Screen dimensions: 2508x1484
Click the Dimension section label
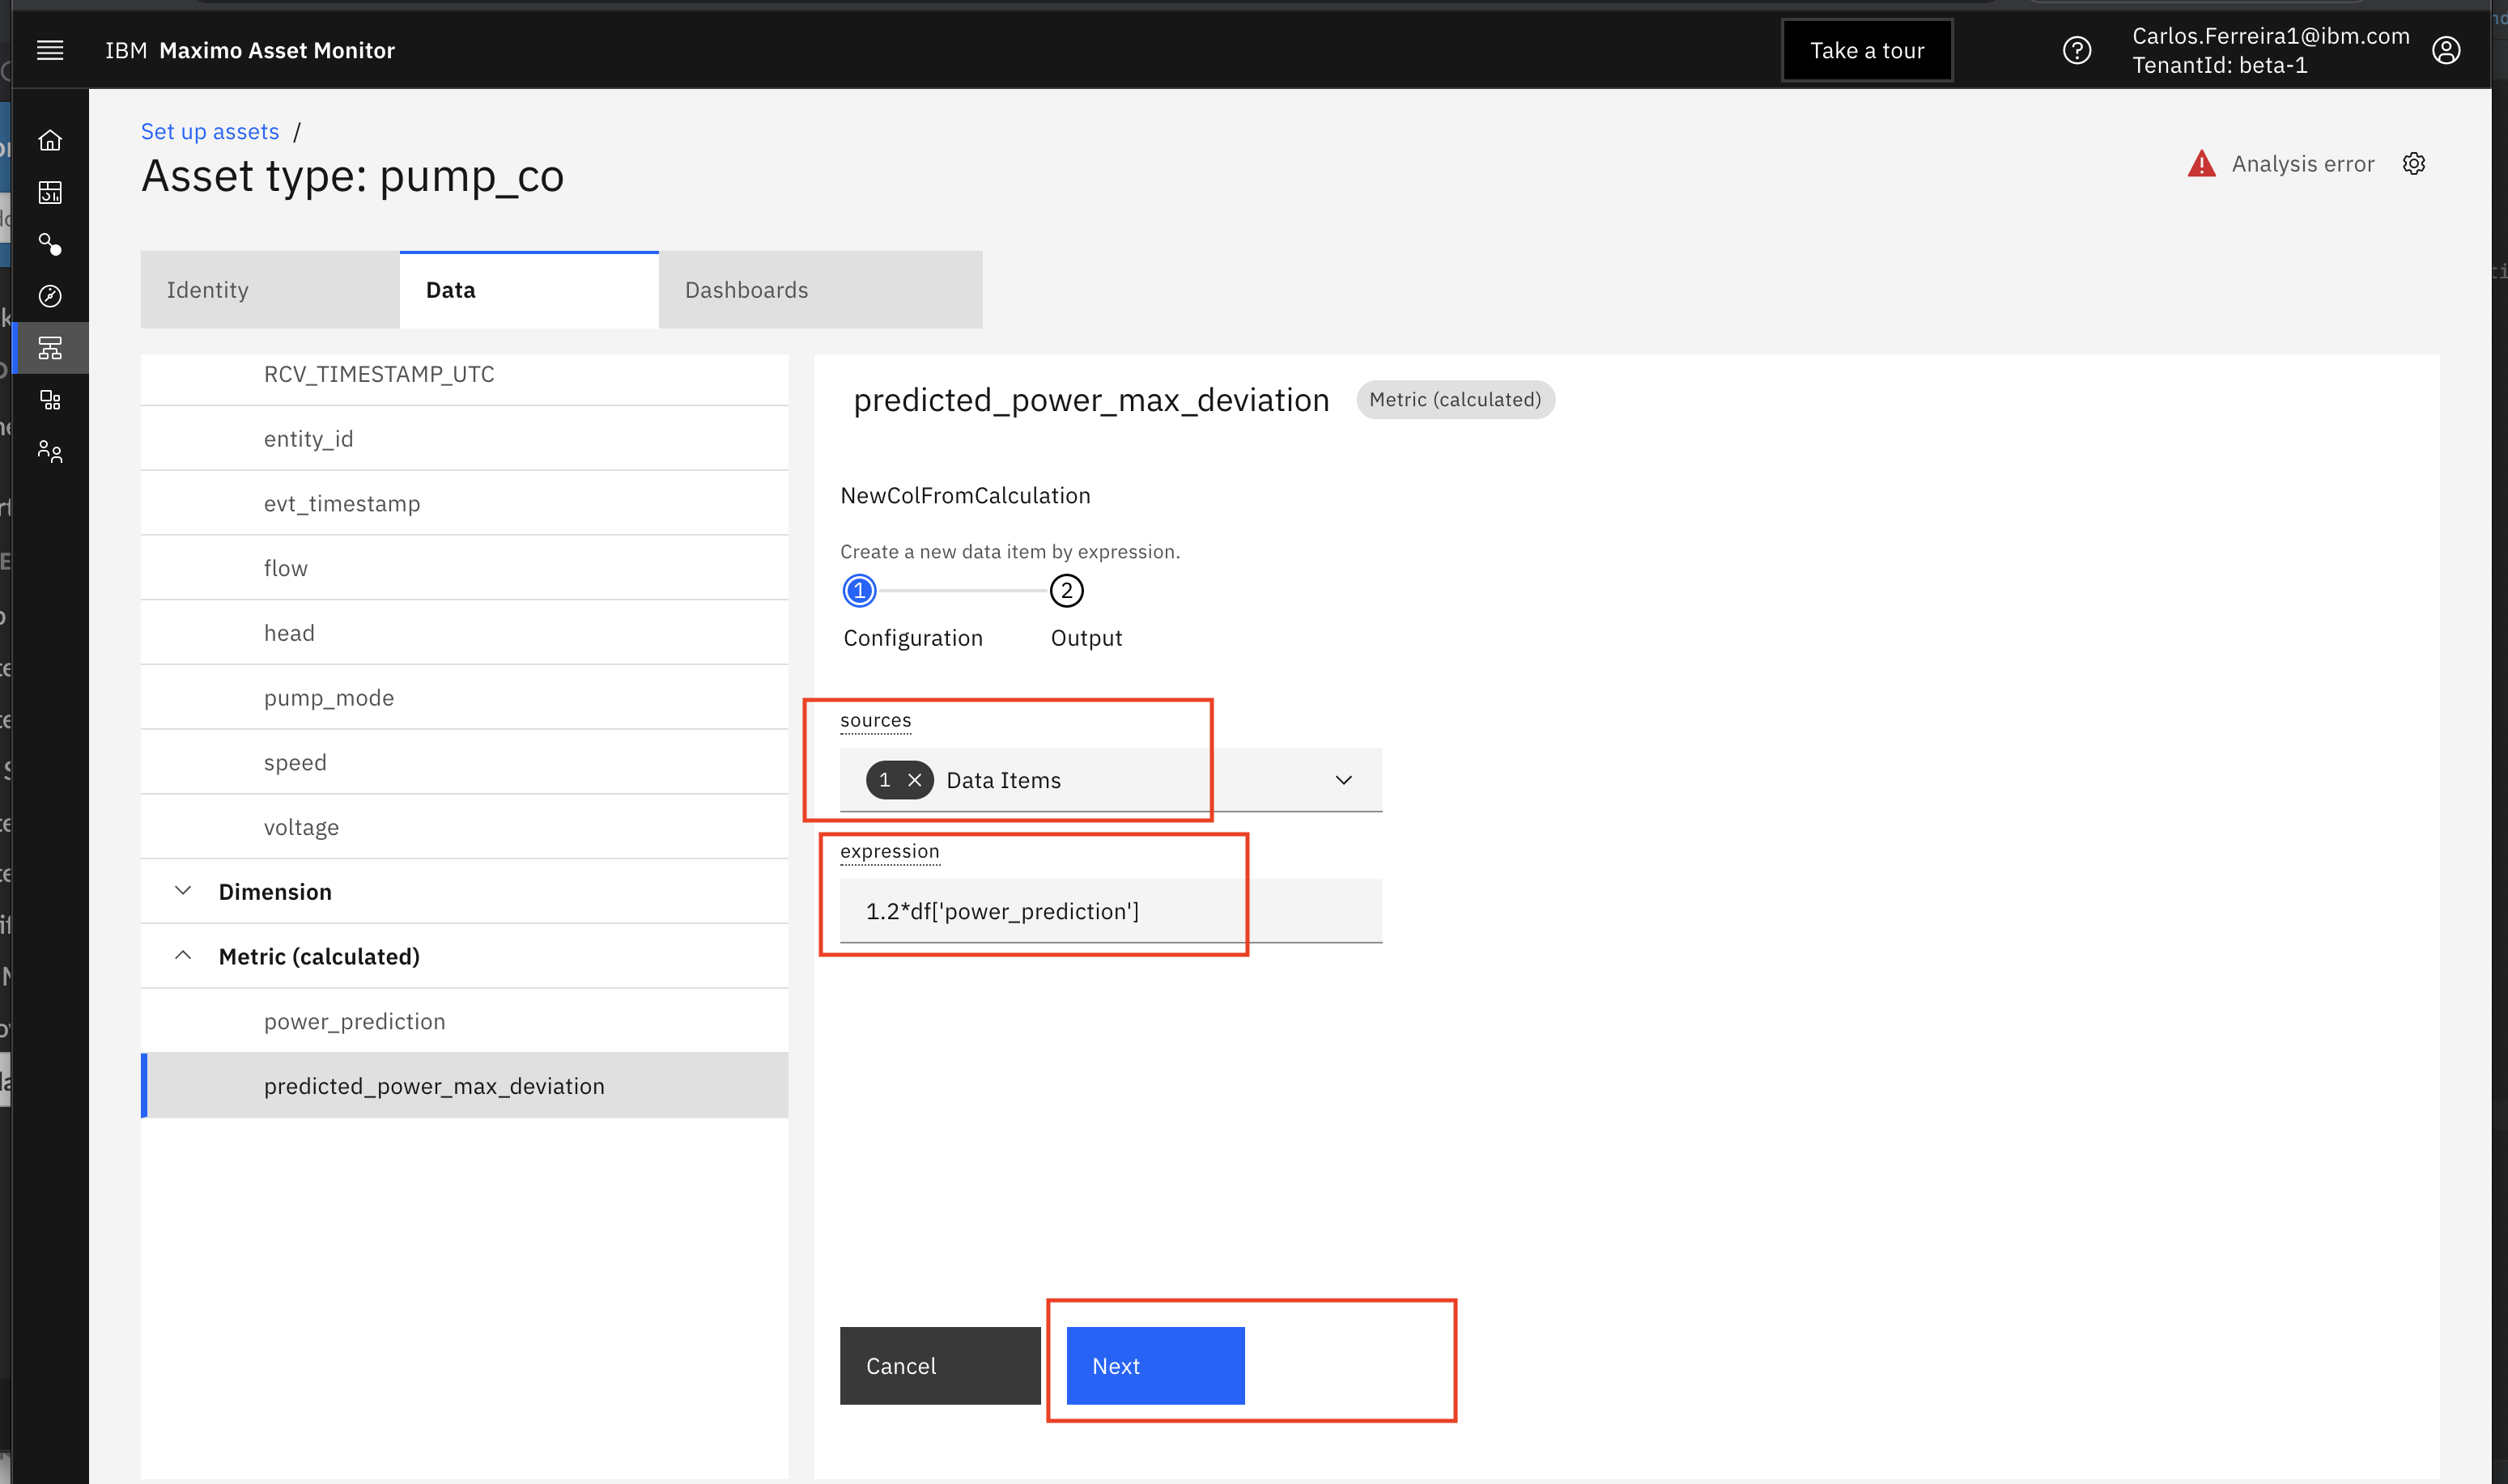[275, 891]
